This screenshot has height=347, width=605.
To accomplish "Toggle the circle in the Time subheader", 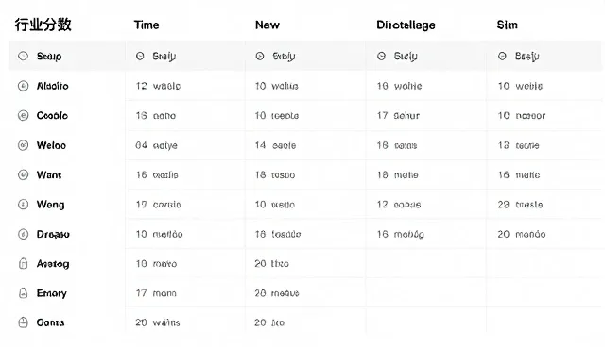I will point(140,57).
